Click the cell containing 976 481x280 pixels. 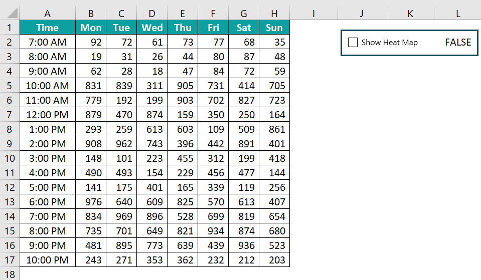[x=91, y=201]
